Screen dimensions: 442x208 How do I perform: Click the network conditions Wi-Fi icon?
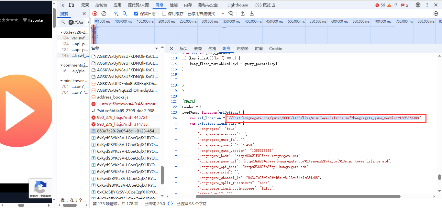[231, 14]
